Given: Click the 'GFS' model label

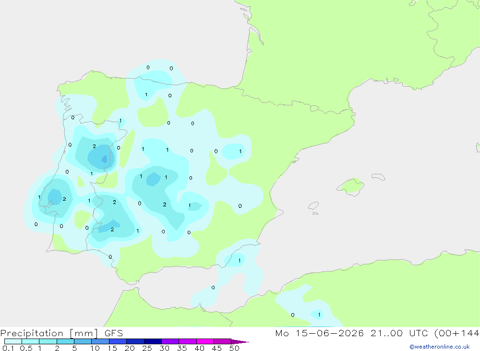Looking at the screenshot, I should point(114,333).
